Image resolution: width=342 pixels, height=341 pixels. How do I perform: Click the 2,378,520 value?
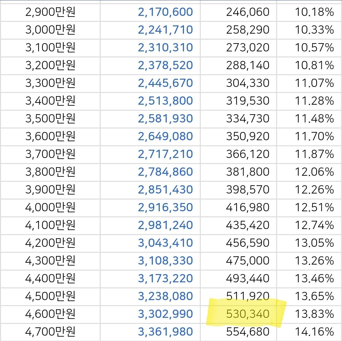click(166, 65)
